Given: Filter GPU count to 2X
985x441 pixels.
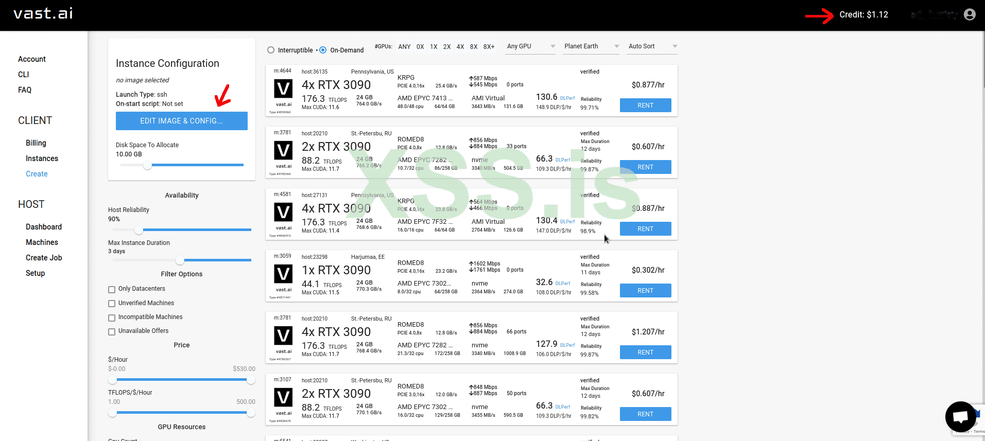Looking at the screenshot, I should [447, 47].
